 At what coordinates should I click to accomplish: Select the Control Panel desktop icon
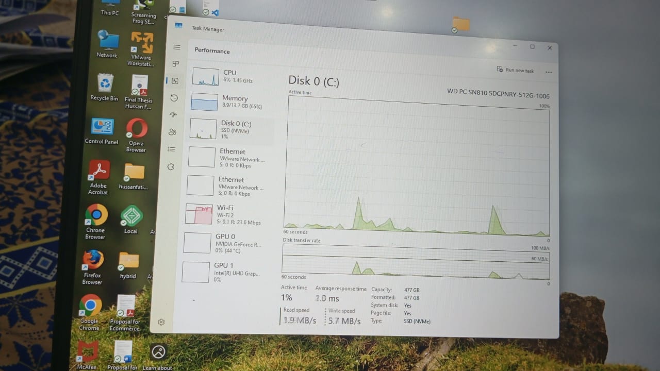[102, 131]
